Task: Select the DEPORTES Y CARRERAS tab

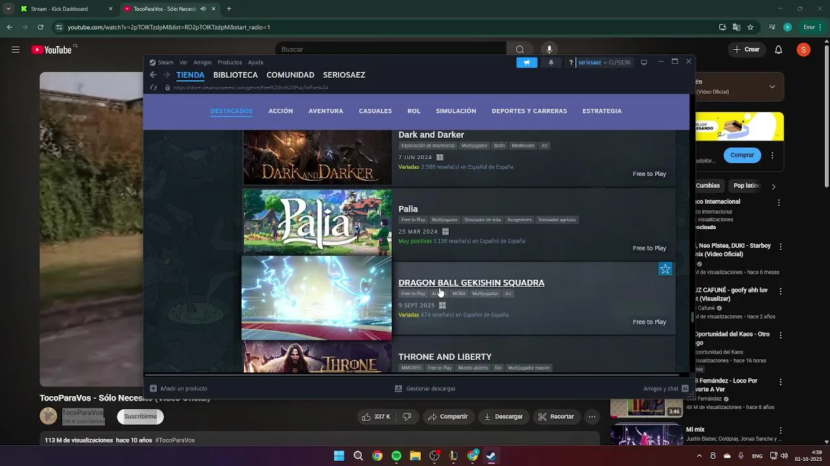Action: click(529, 111)
